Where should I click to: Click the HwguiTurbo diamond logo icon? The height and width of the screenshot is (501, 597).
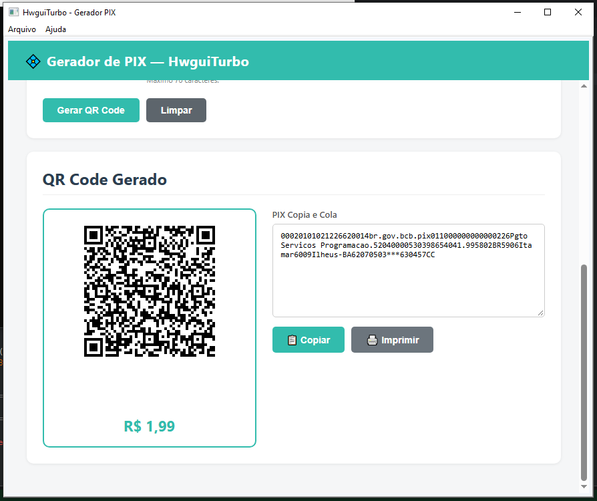pos(33,61)
